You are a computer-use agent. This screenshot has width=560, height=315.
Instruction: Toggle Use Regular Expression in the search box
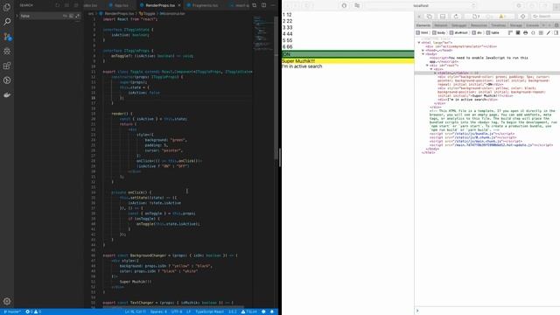(x=77, y=16)
